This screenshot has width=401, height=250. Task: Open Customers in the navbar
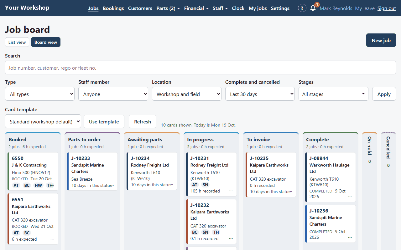[x=140, y=8]
